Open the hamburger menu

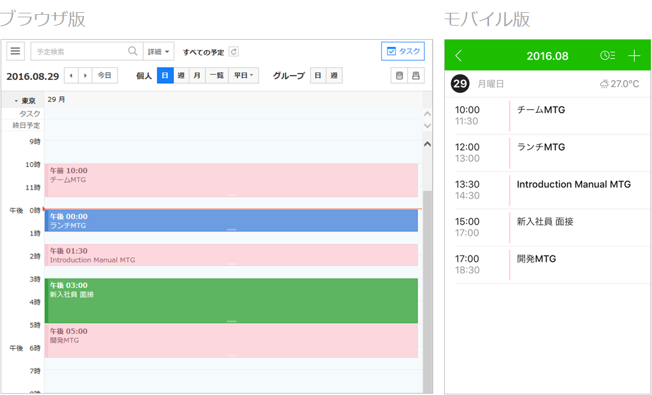(16, 51)
